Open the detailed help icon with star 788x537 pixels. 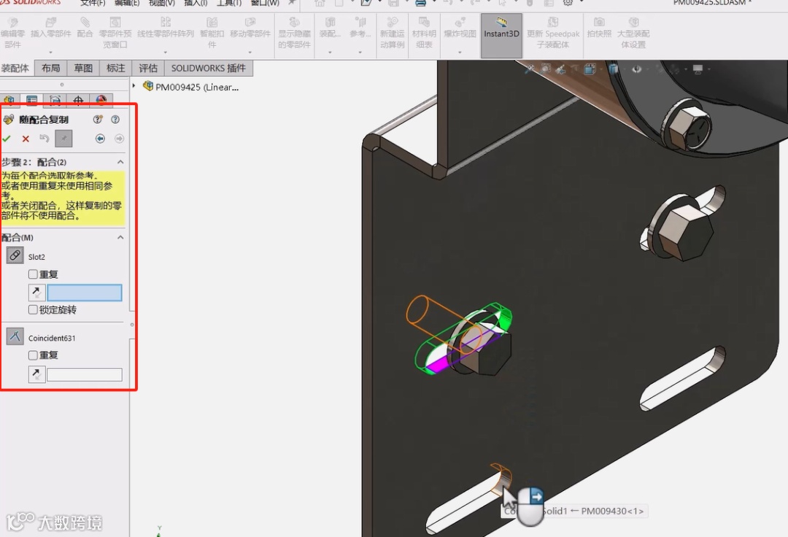pos(98,120)
